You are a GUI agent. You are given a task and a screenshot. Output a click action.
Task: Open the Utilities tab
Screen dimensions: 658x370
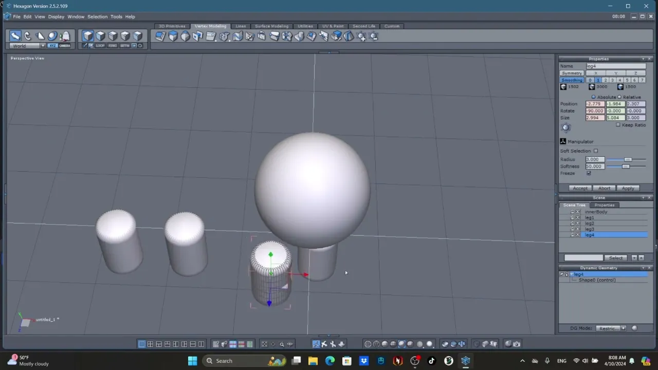pyautogui.click(x=305, y=26)
